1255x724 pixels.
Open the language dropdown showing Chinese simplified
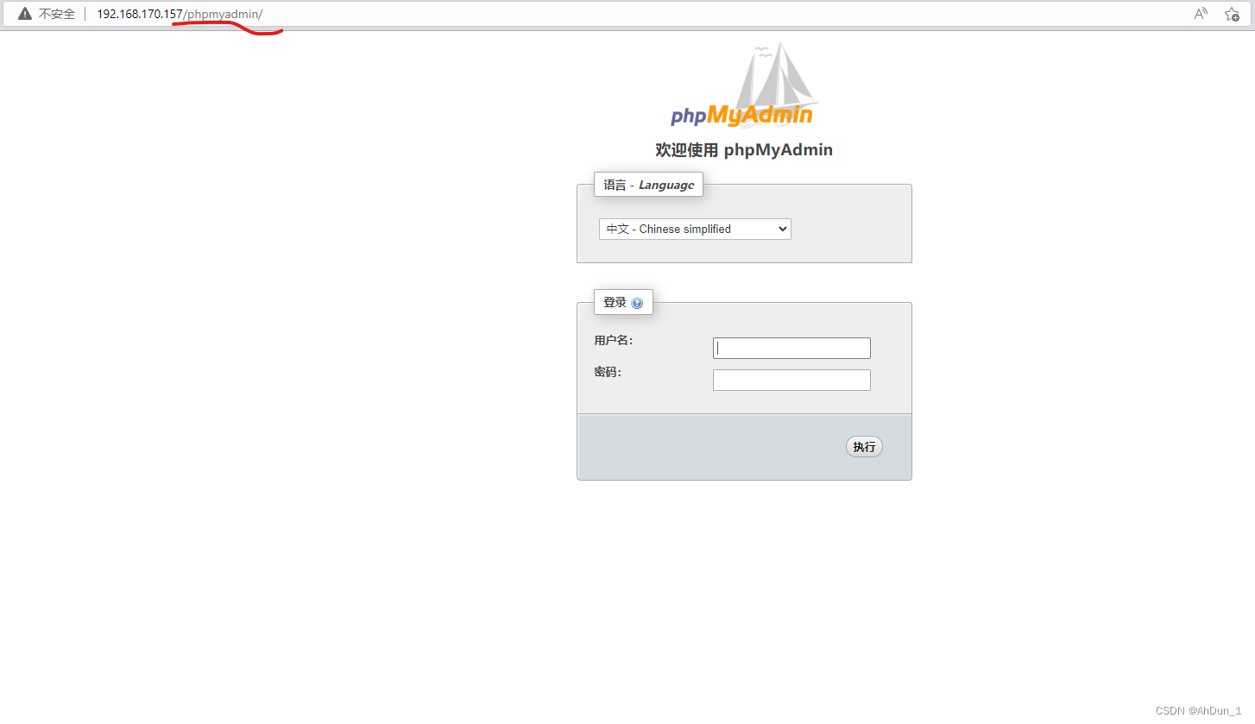pyautogui.click(x=695, y=229)
